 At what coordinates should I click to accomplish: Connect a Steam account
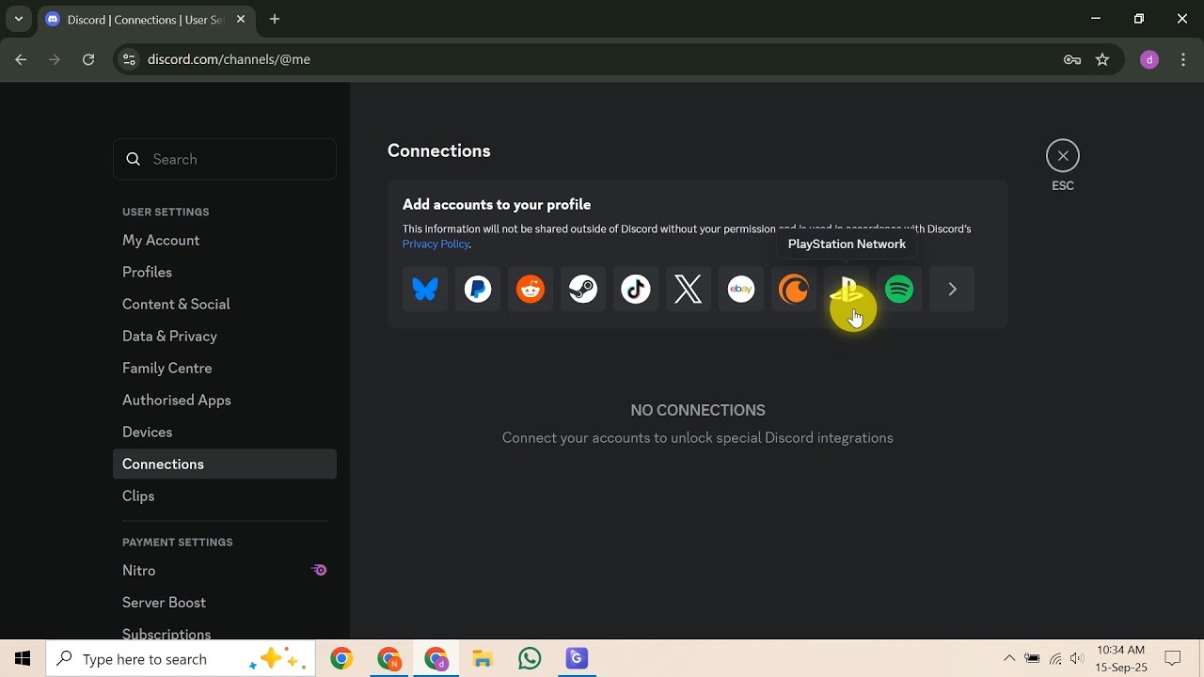(583, 290)
